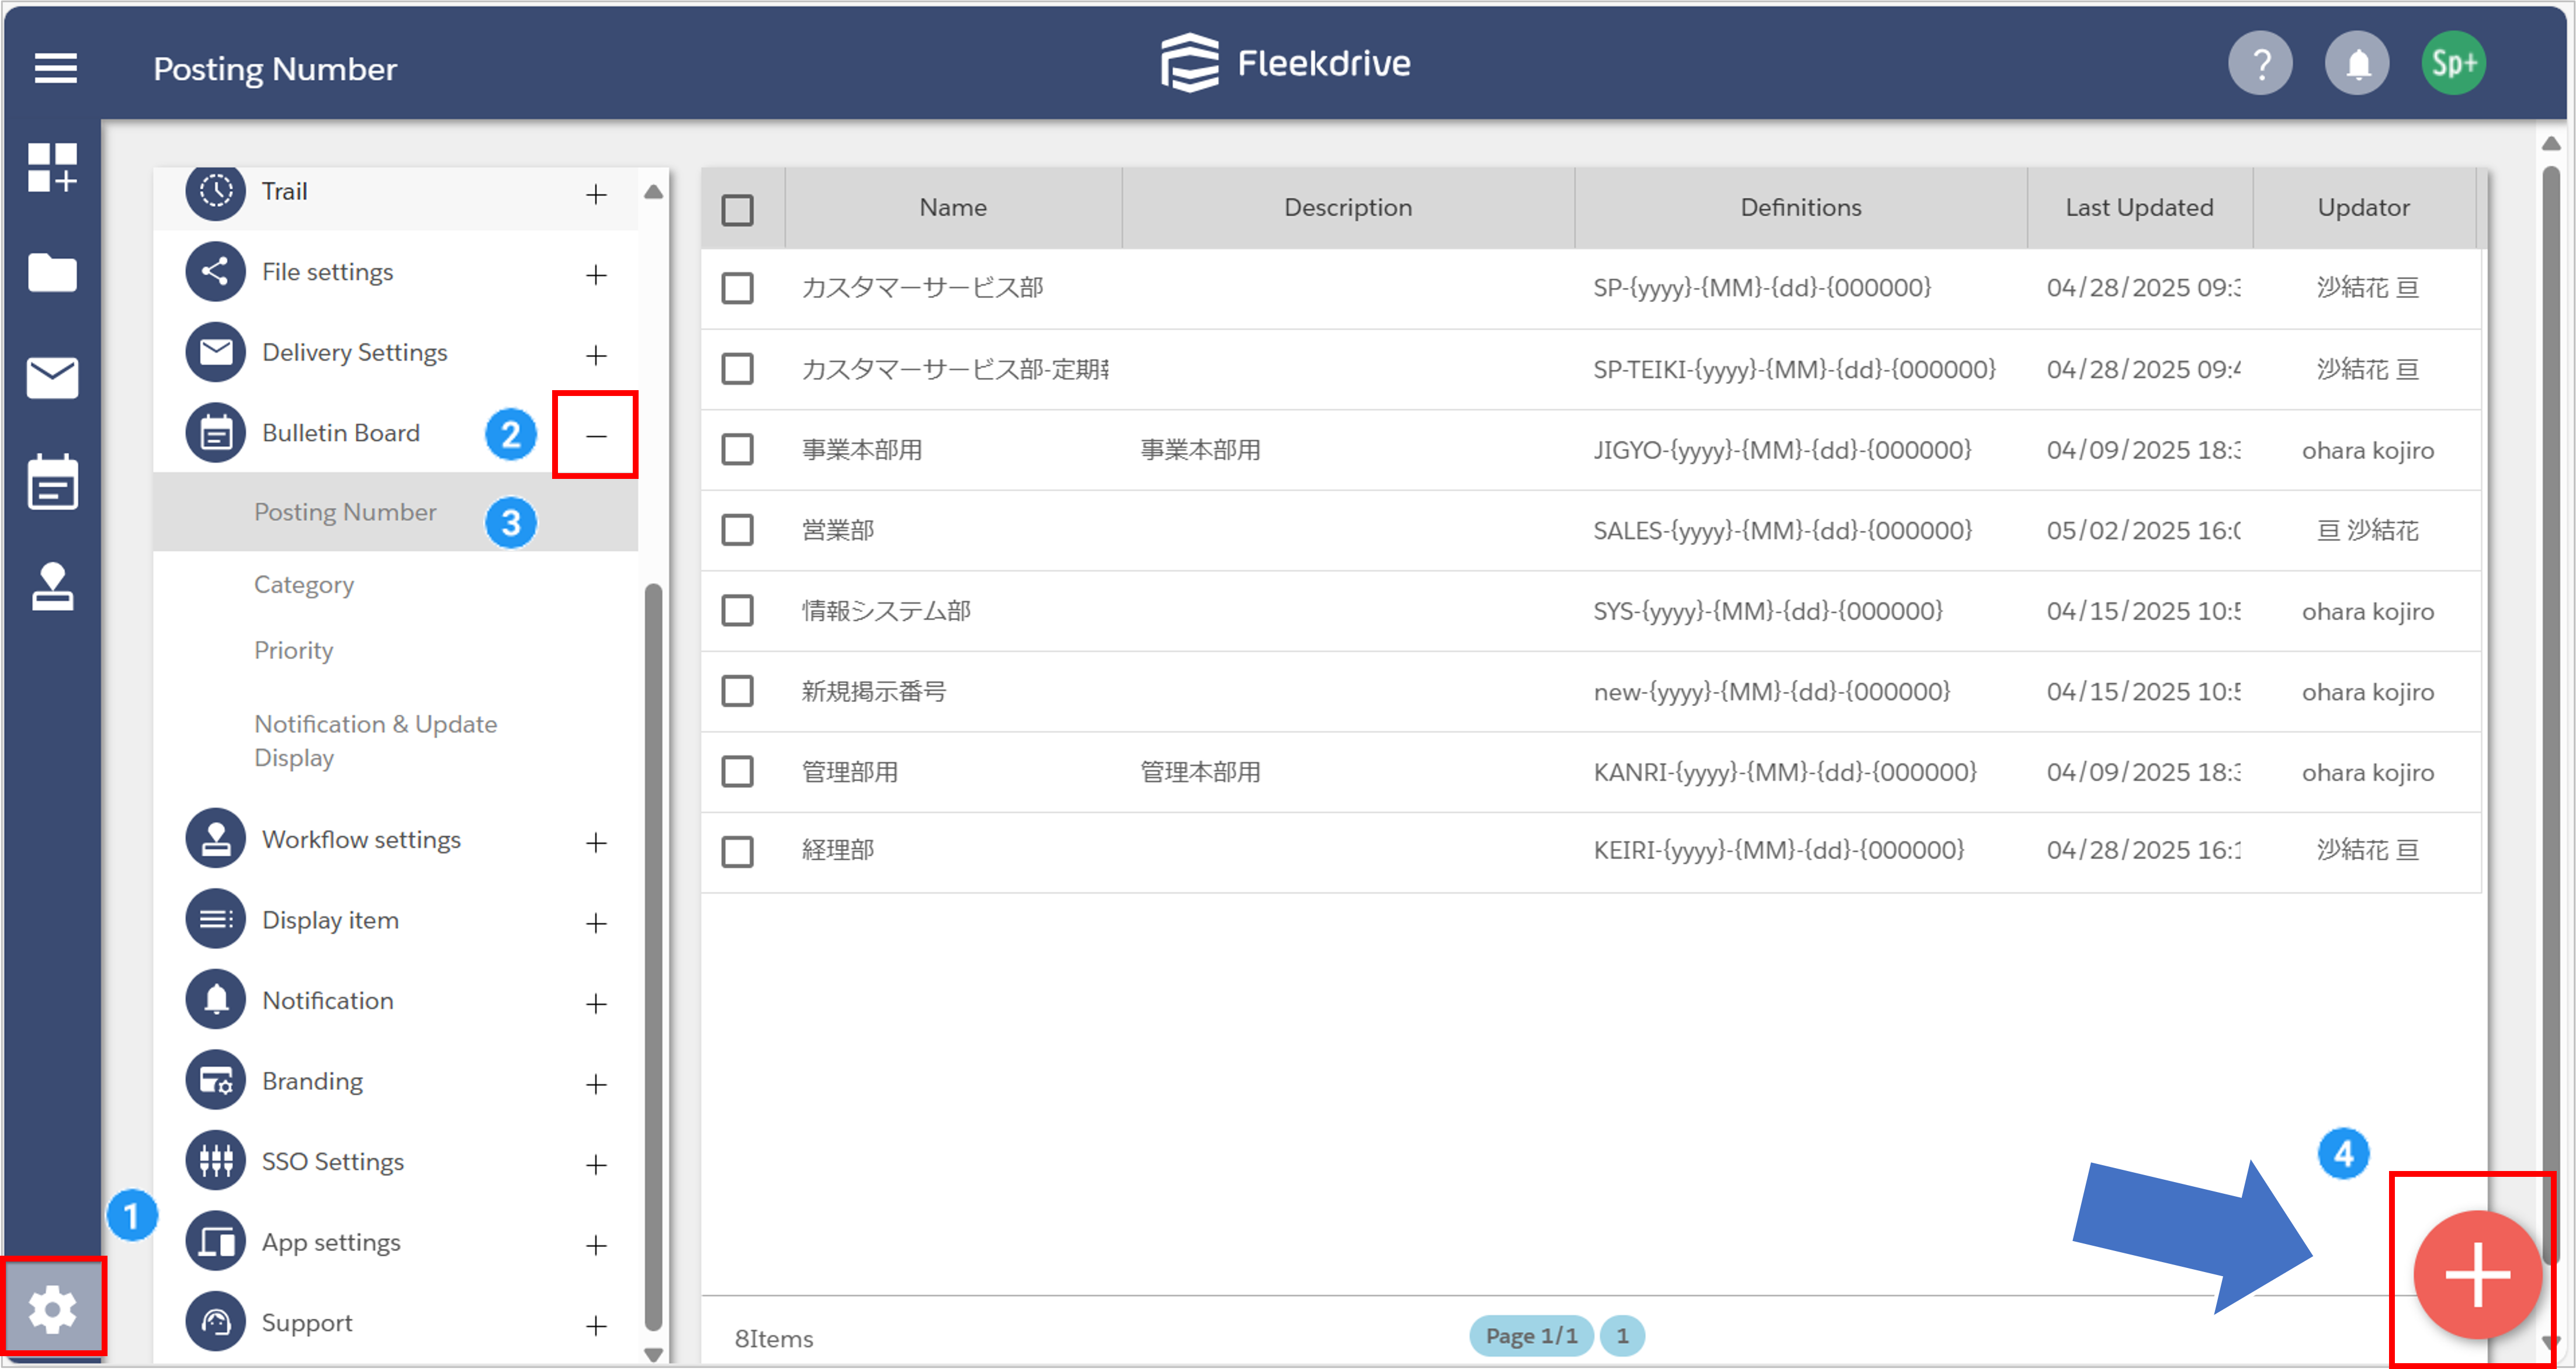
Task: Click the Fleekdrive logo
Action: coord(1286,63)
